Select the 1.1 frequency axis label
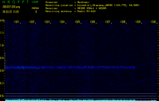The height and width of the screenshot is (101, 159). tap(2, 33)
